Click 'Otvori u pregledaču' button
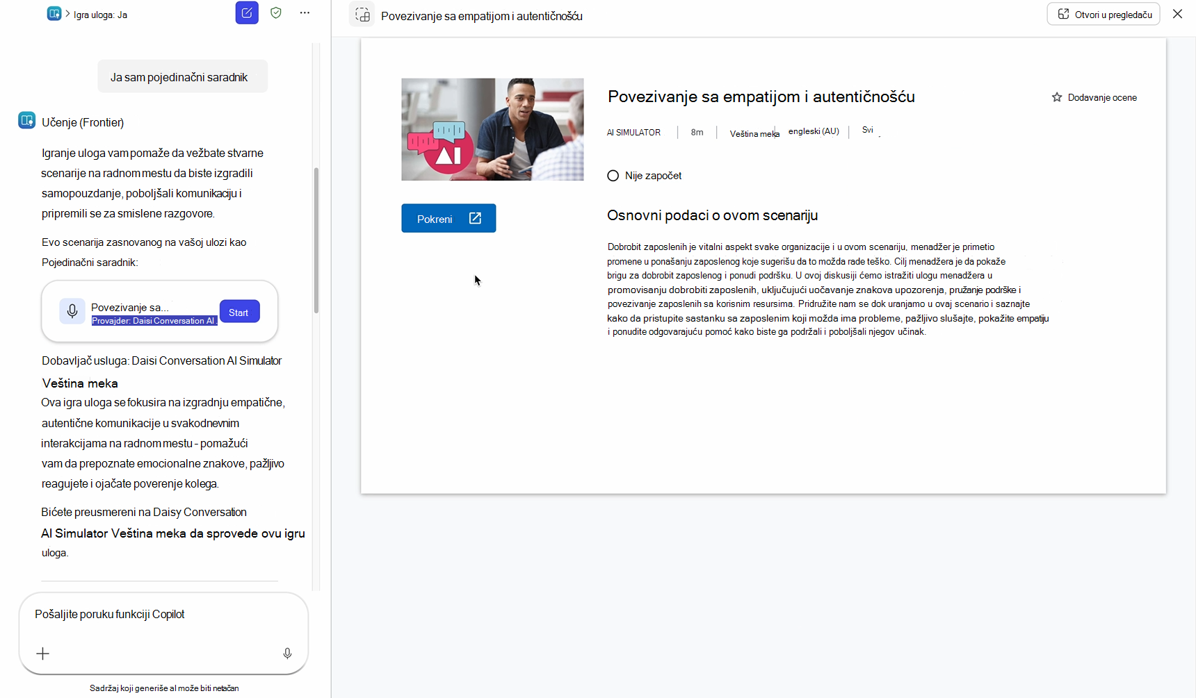Image resolution: width=1196 pixels, height=698 pixels. (x=1104, y=14)
